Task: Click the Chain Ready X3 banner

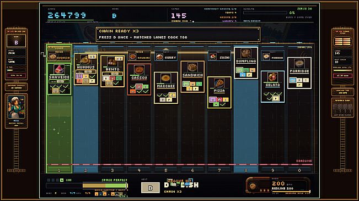Action: tap(178, 34)
